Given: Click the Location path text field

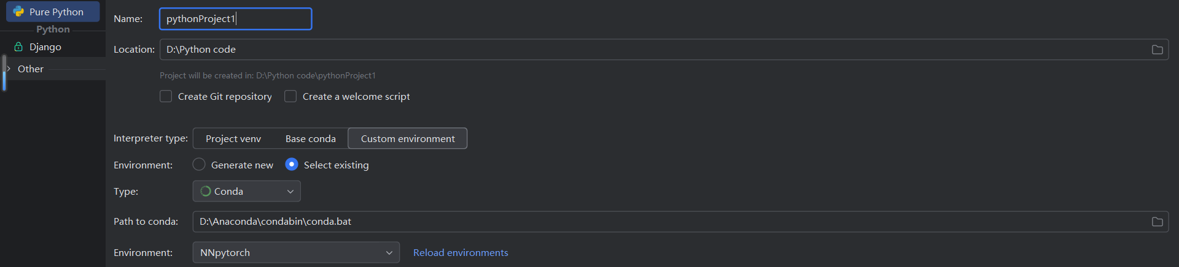Looking at the screenshot, I should [664, 50].
